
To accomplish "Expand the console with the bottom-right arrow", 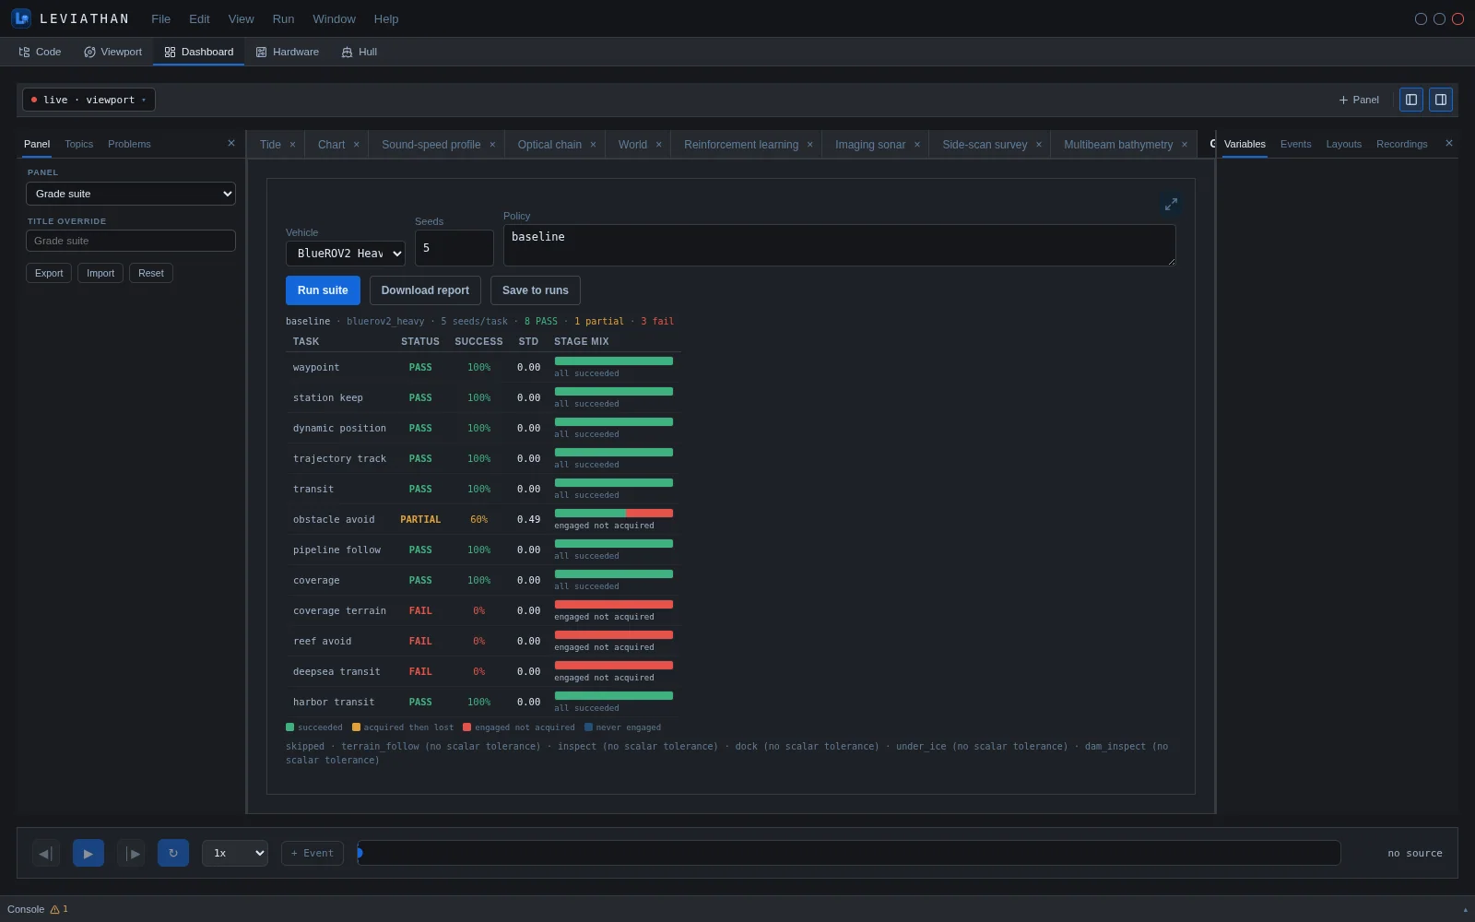I will 1465,910.
